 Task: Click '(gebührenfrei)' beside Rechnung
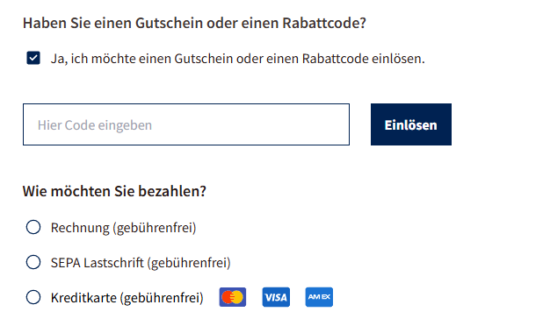coord(155,228)
